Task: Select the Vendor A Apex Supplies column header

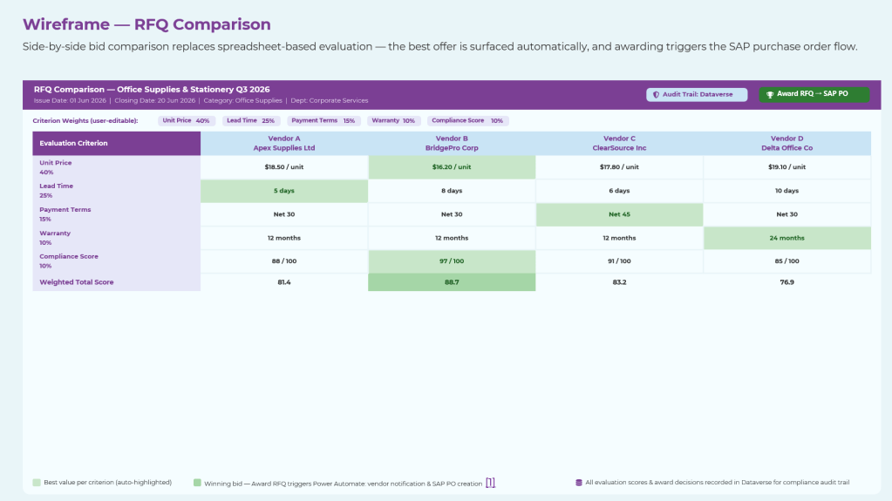Action: (284, 143)
